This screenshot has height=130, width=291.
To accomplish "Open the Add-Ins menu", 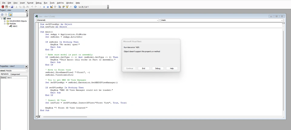I will [x=60, y=3].
